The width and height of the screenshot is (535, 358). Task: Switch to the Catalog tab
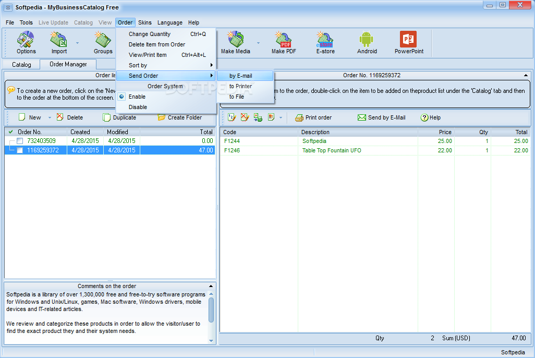[21, 65]
